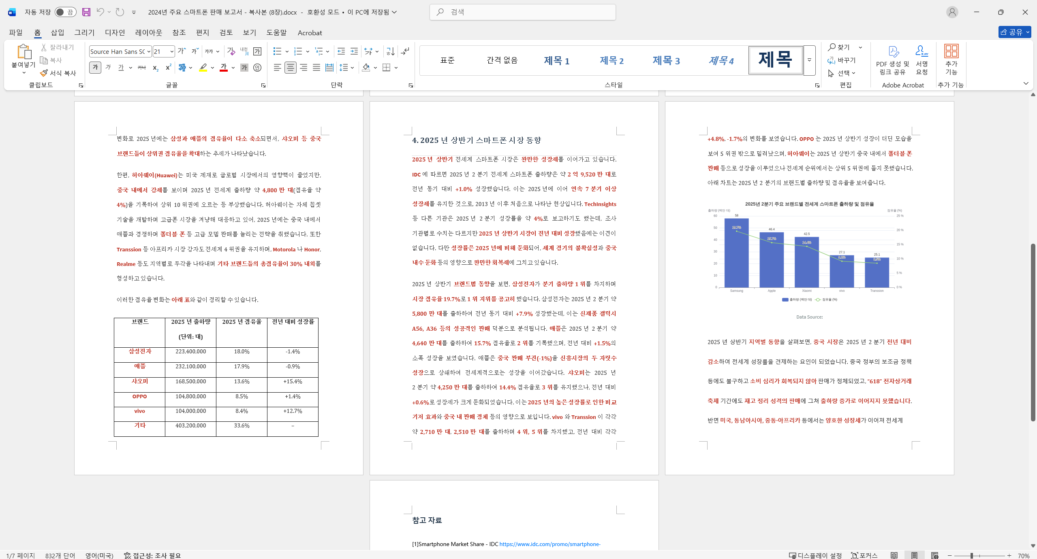Click the Bullets list icon
The height and width of the screenshot is (559, 1037).
[x=277, y=51]
